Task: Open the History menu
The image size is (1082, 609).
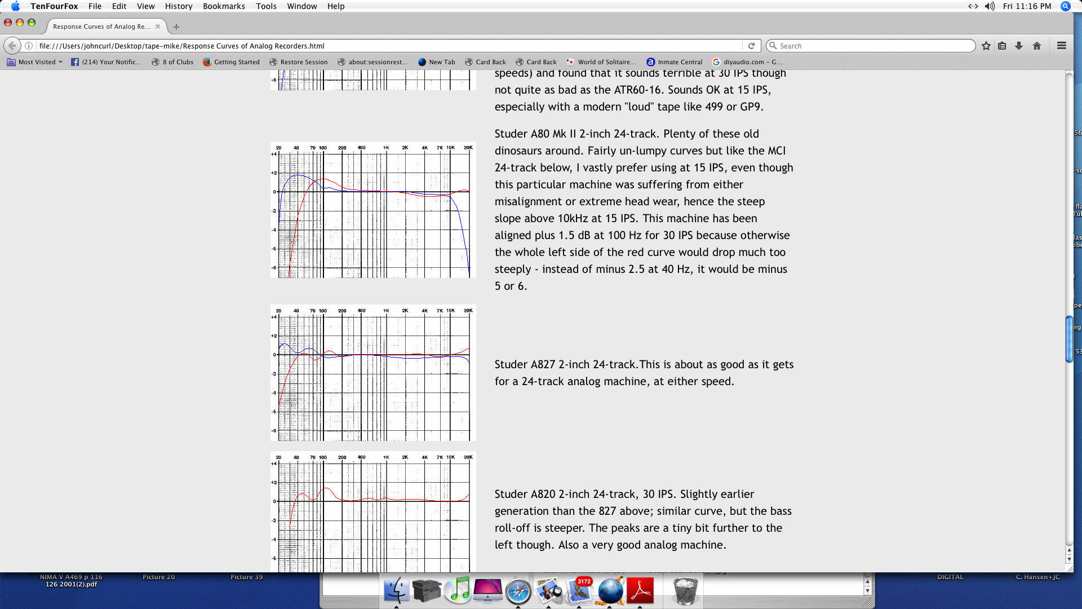Action: point(179,6)
